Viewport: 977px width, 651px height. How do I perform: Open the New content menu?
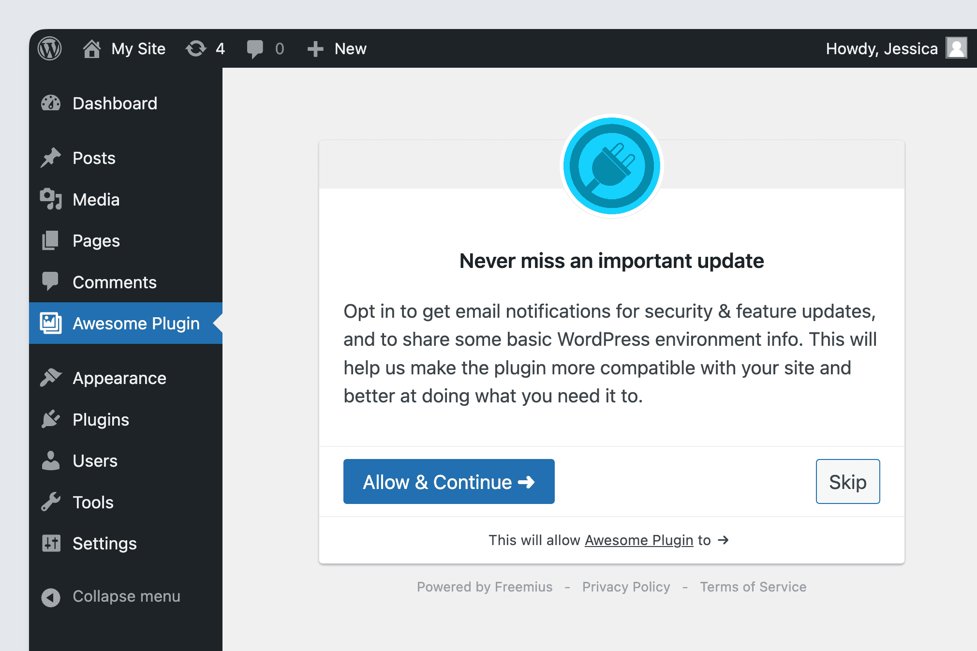coord(351,48)
